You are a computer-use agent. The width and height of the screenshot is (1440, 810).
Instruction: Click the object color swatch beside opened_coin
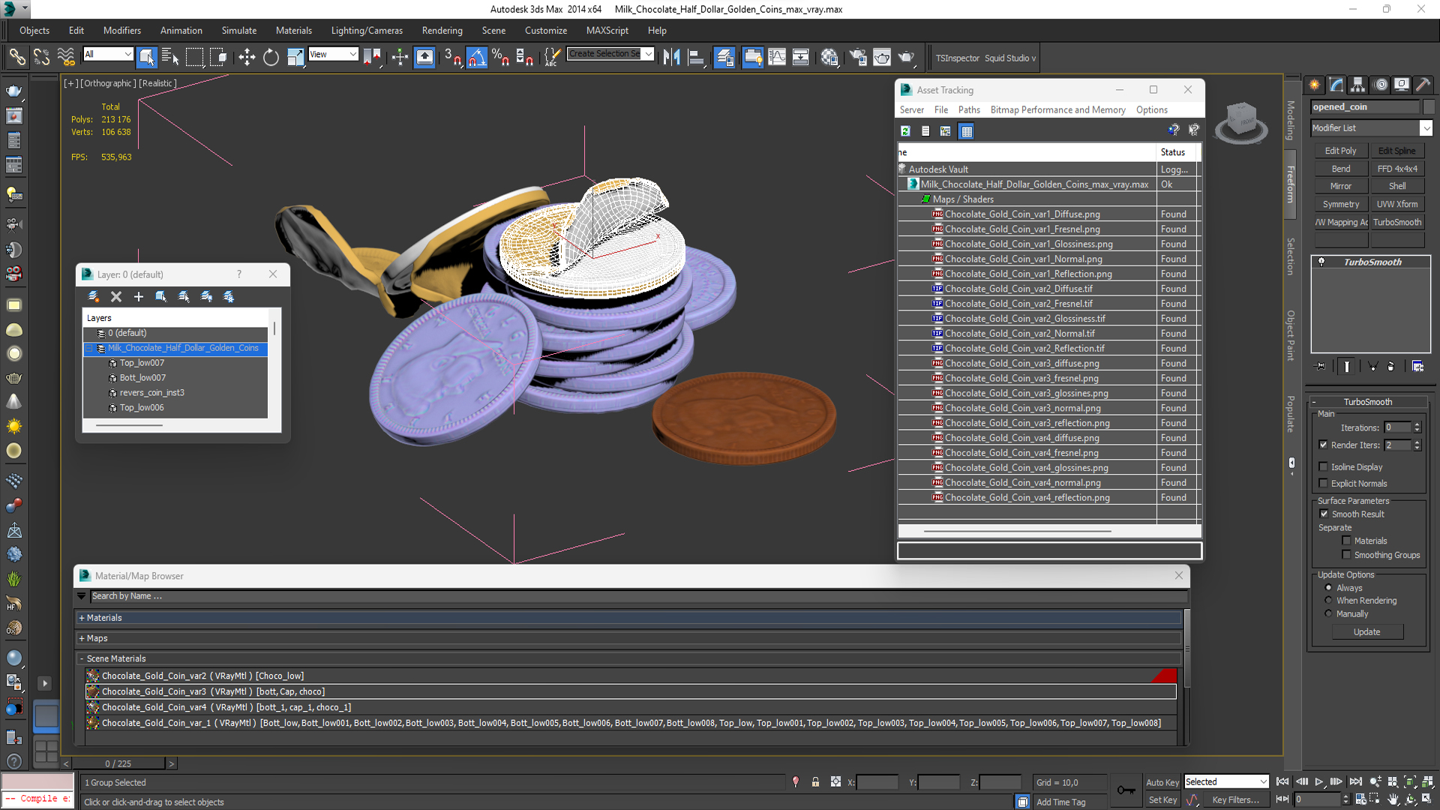point(1429,106)
